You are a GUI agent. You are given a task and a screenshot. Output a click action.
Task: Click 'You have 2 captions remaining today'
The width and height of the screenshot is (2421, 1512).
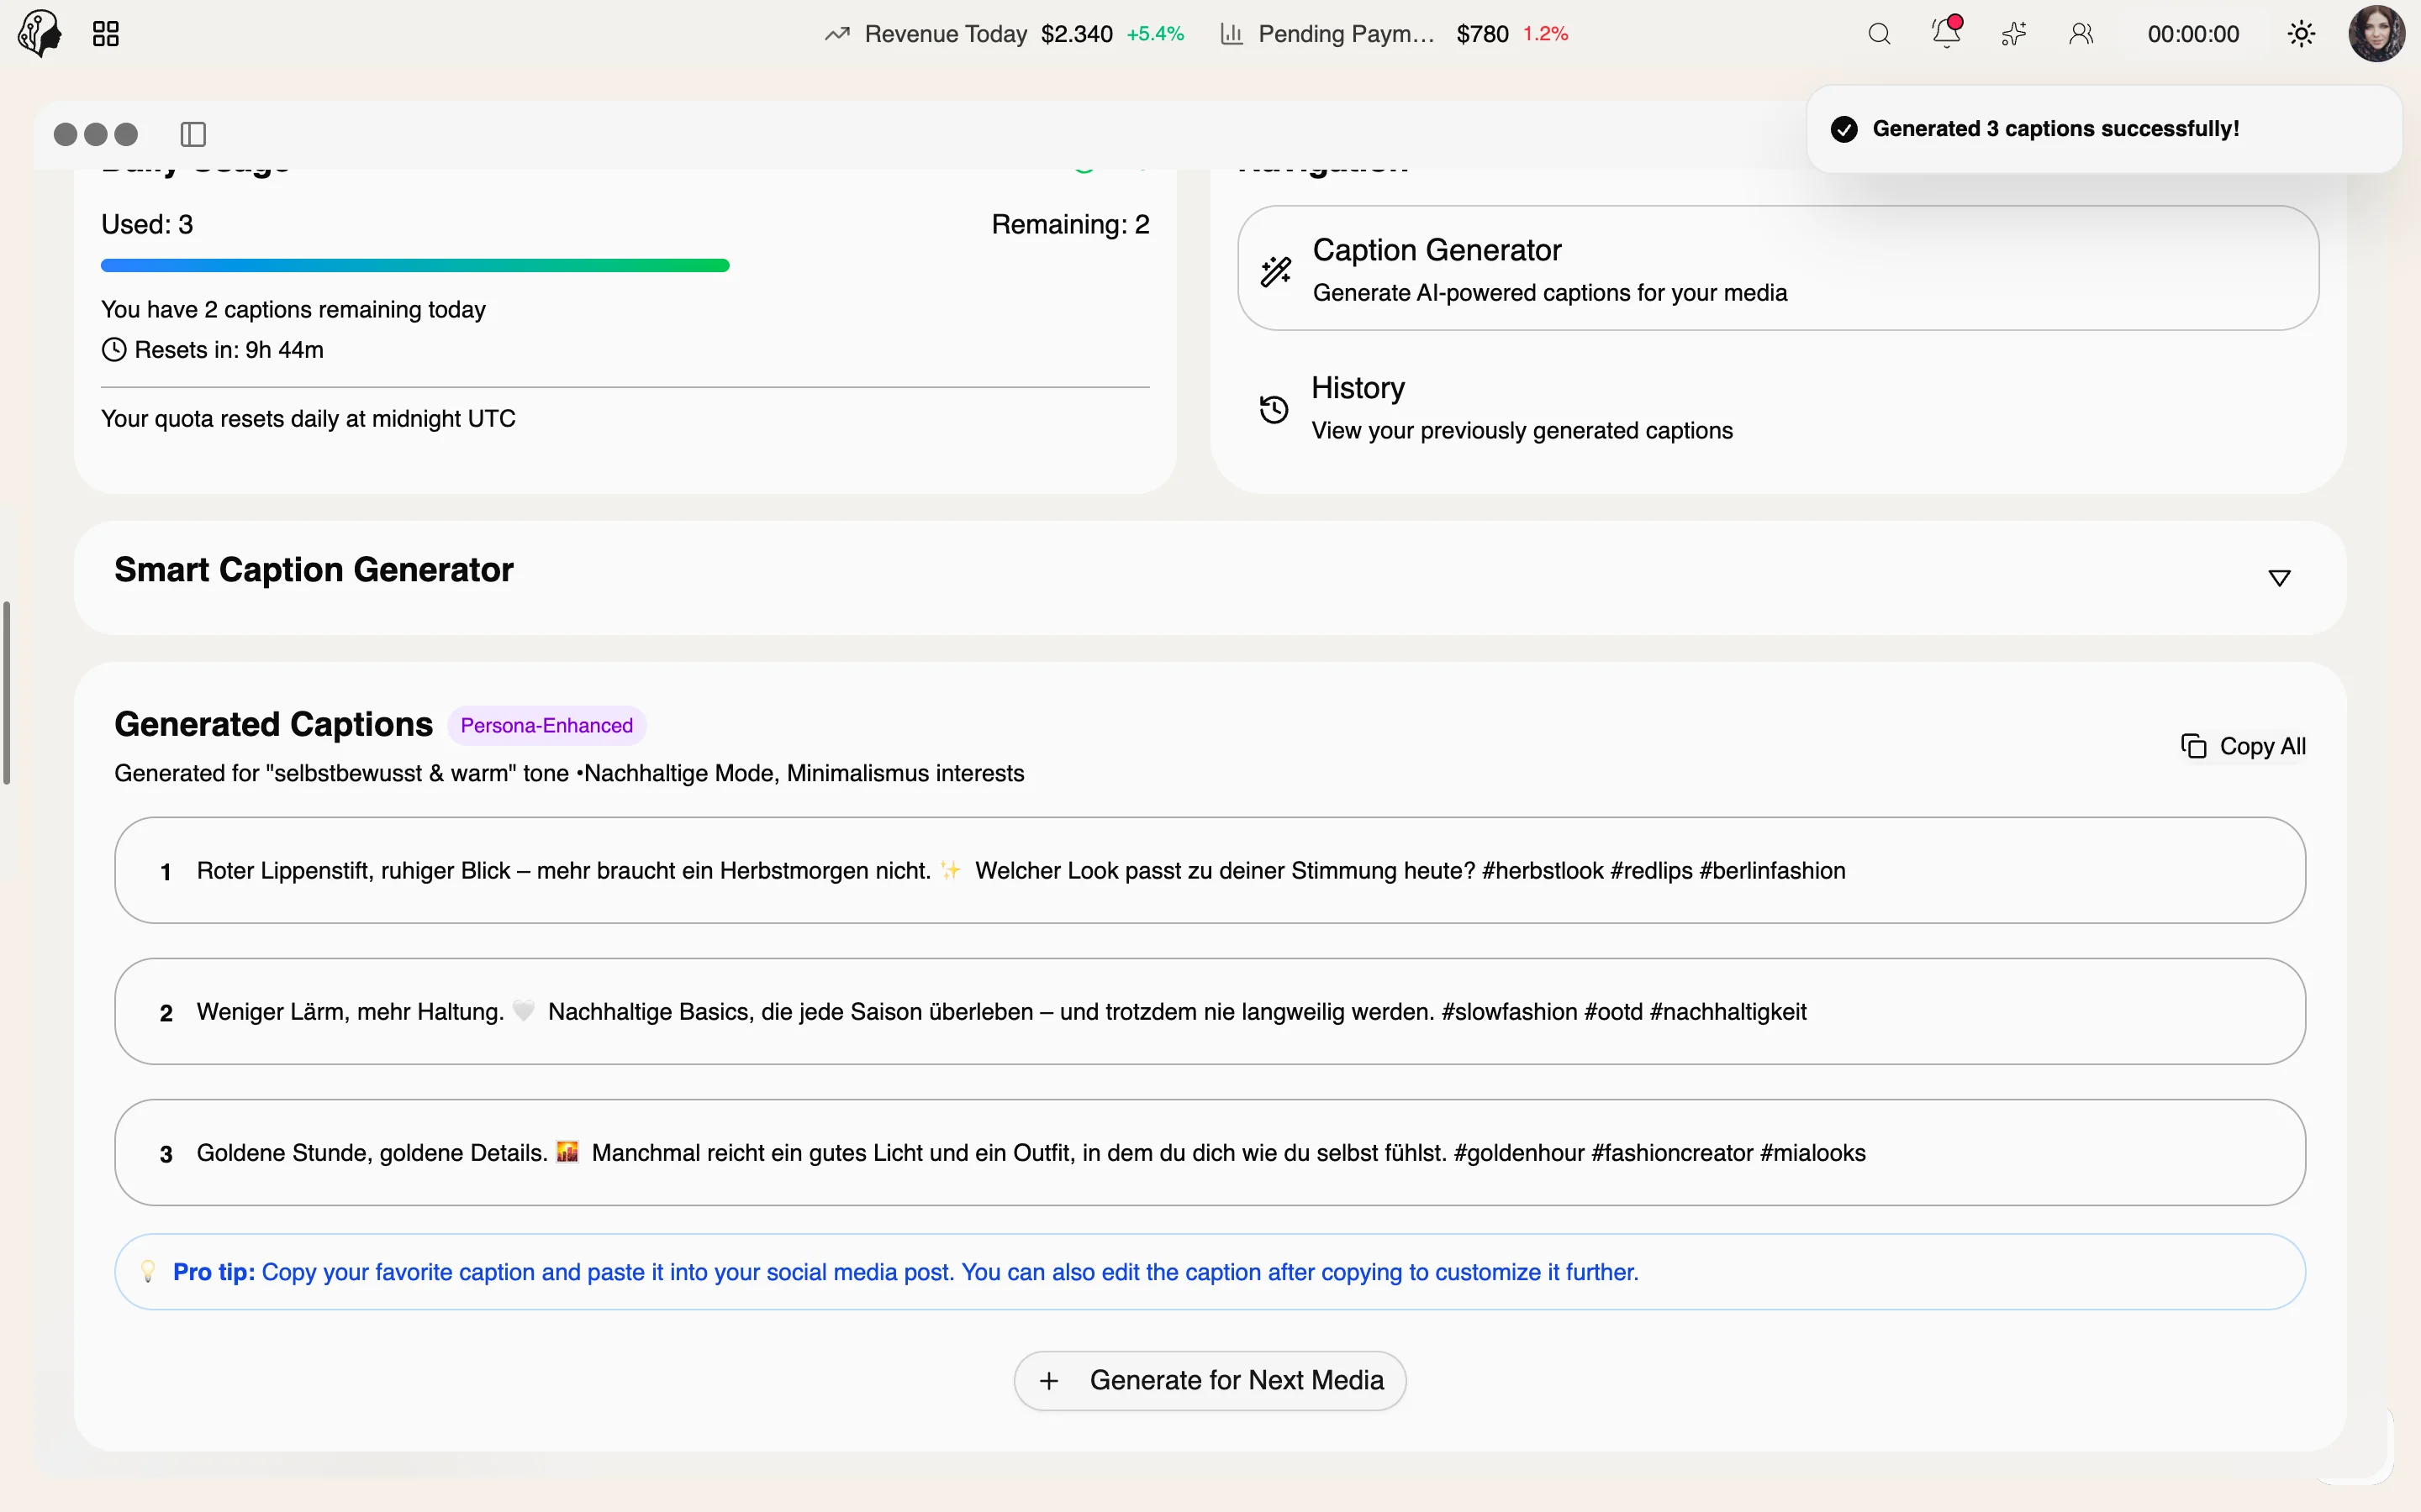[293, 309]
